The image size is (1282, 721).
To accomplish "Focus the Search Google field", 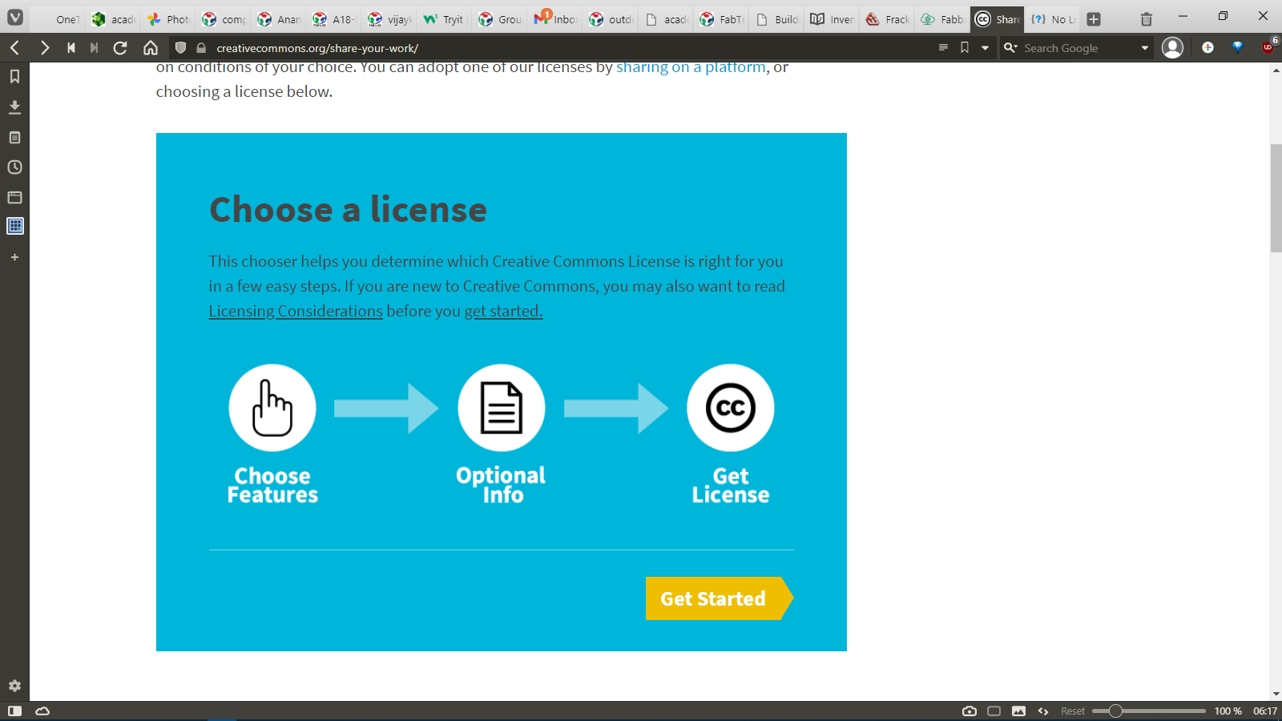I will (1078, 48).
